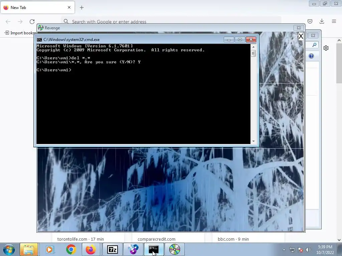This screenshot has height=256, width=342.
Task: Click the Firefox forward arrow
Action: [20, 22]
